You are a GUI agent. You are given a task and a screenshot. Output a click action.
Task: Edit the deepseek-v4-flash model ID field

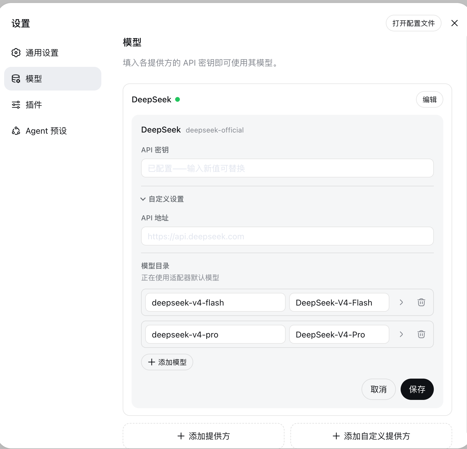pyautogui.click(x=215, y=302)
